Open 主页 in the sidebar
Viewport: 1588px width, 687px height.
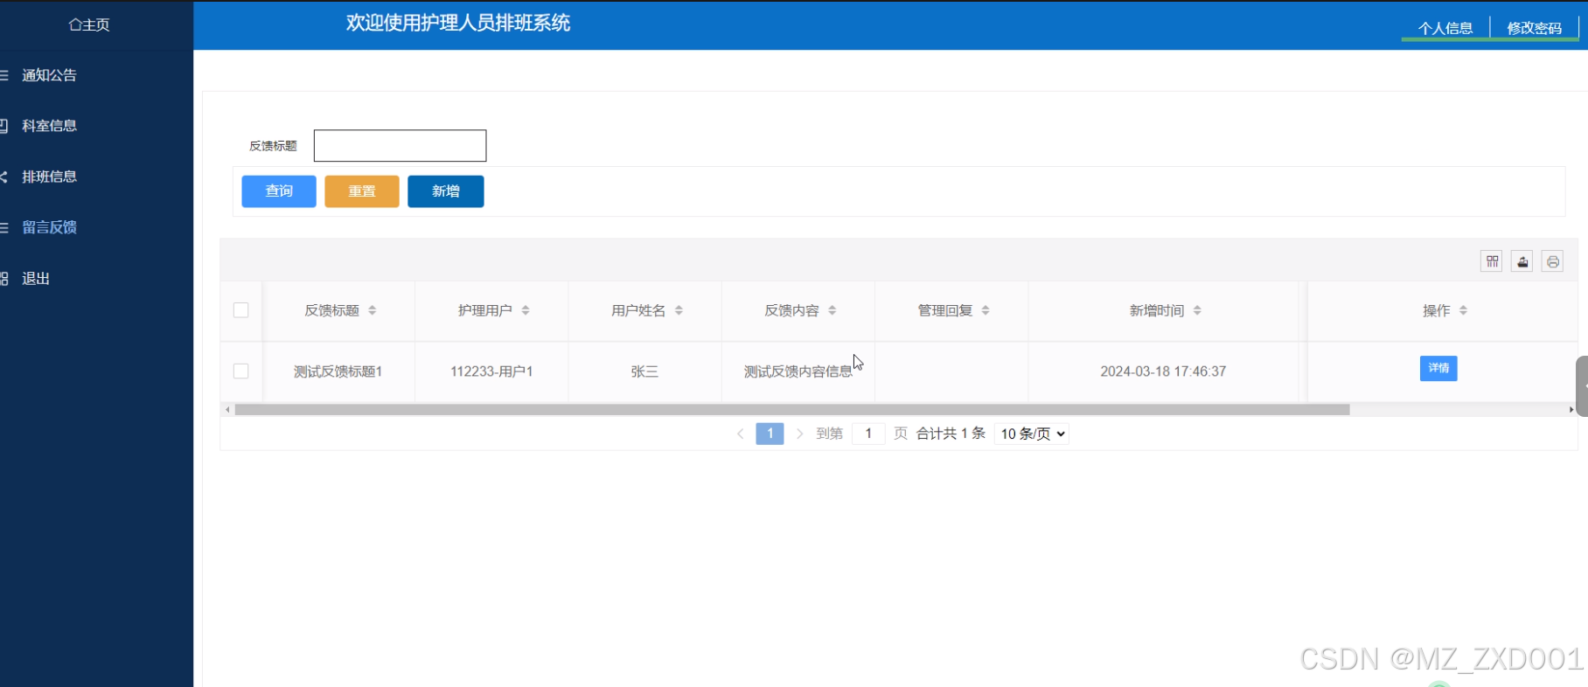coord(89,24)
